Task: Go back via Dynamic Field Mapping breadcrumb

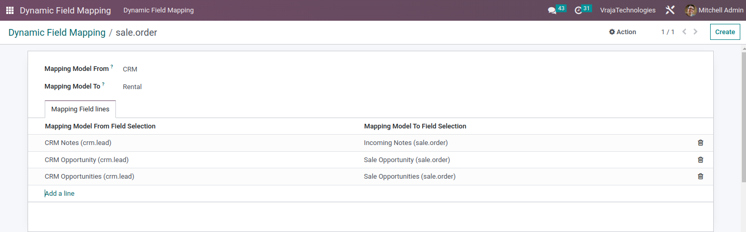Action: pyautogui.click(x=57, y=33)
